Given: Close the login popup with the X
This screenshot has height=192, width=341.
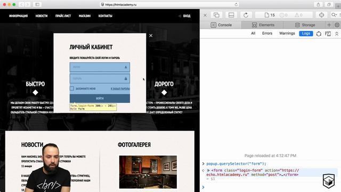Looking at the screenshot, I should (x=151, y=36).
